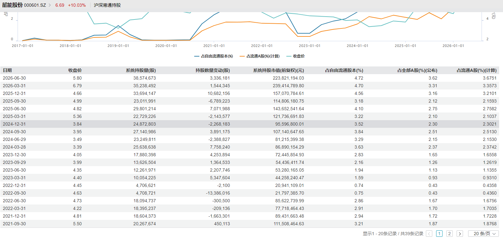Go to previous page arrow
The width and height of the screenshot is (503, 239).
(x=429, y=234)
